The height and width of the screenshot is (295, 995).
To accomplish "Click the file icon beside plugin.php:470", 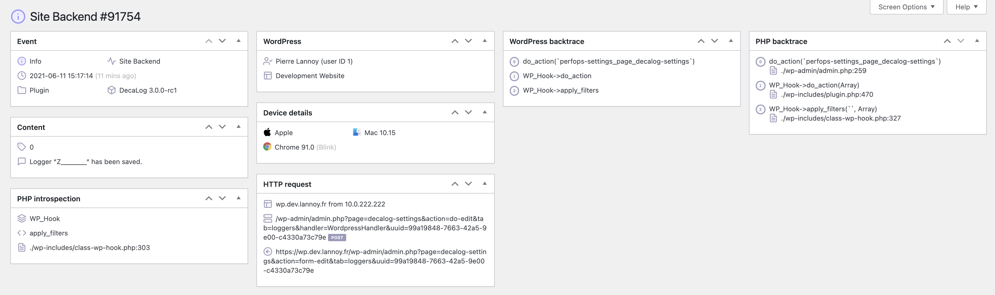I will click(773, 94).
